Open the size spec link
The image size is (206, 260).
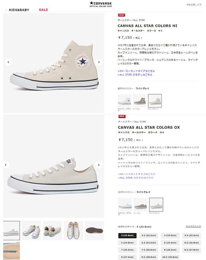[x=193, y=226]
